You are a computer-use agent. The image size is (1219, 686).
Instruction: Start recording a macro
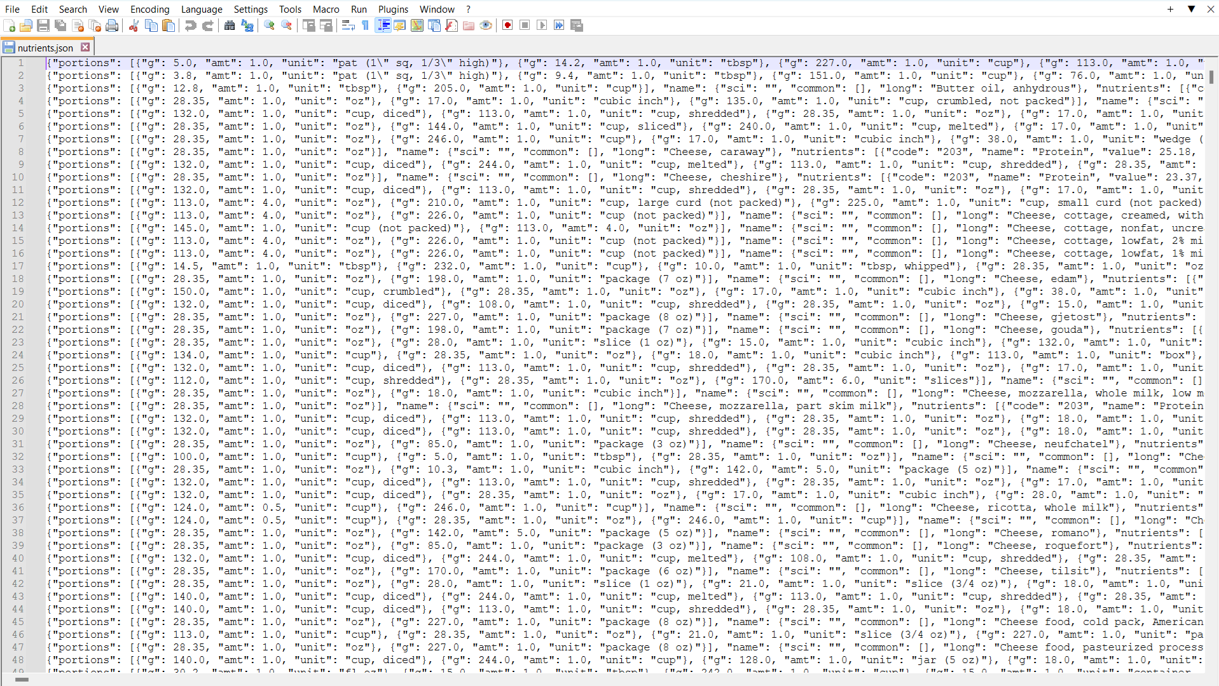tap(507, 25)
